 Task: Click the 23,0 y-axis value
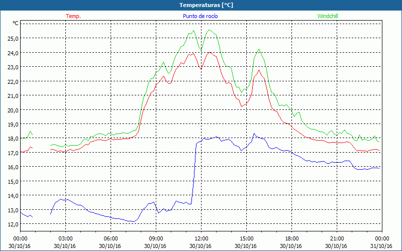pyautogui.click(x=14, y=67)
